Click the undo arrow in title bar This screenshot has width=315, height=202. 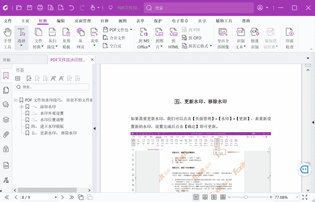71,8
